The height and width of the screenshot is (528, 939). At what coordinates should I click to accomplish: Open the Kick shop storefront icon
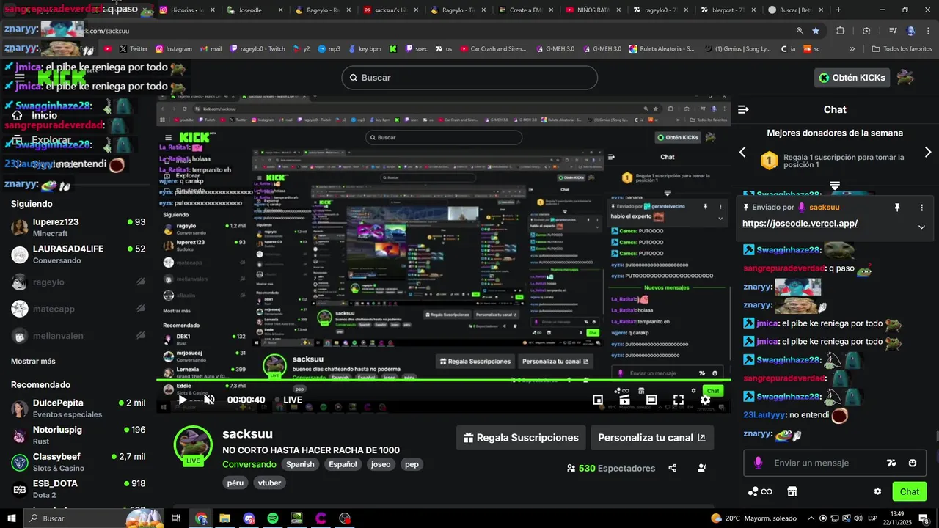pyautogui.click(x=792, y=491)
